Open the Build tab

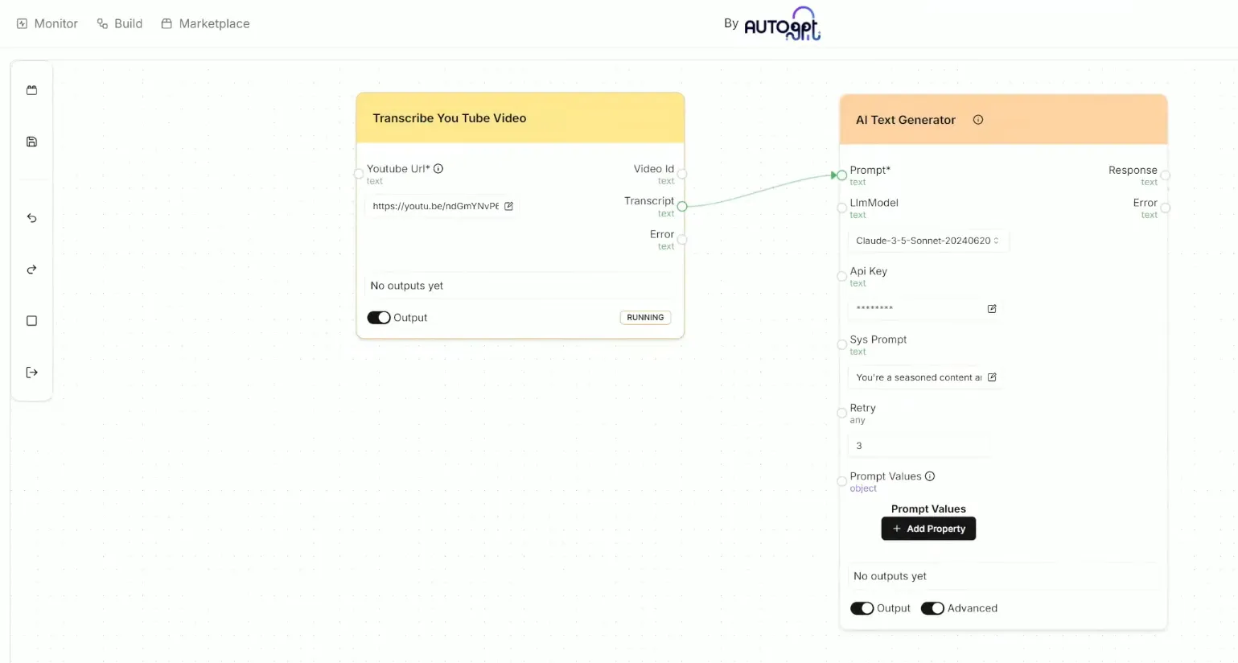click(120, 23)
